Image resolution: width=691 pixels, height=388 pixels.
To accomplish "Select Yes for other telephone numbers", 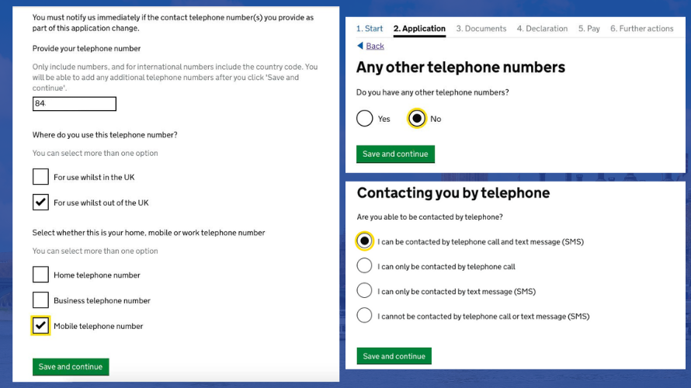I will [364, 119].
